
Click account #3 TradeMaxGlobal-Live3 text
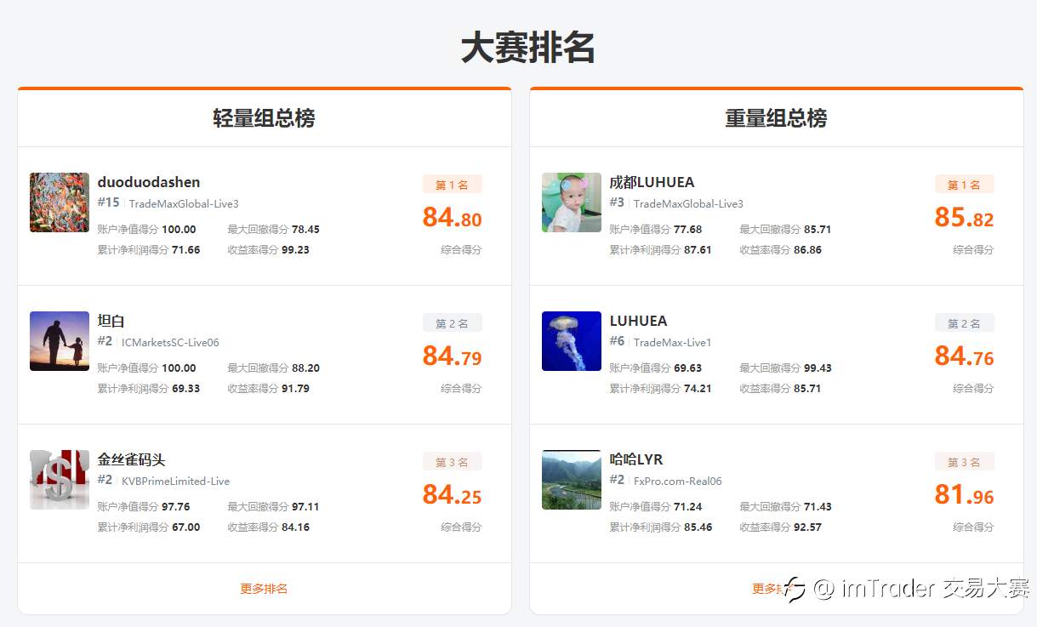point(677,203)
